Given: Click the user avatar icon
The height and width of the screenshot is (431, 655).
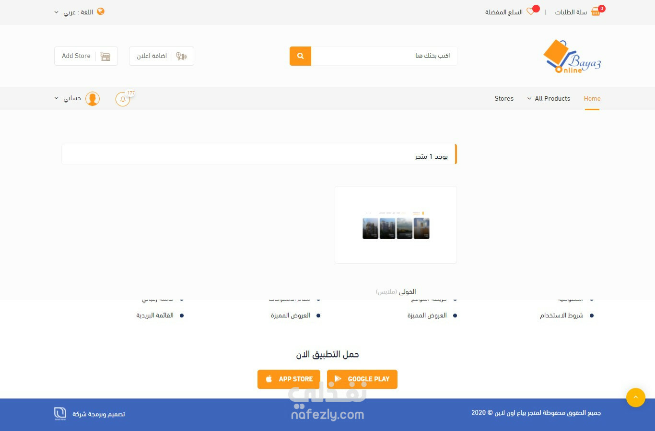Looking at the screenshot, I should (x=93, y=99).
